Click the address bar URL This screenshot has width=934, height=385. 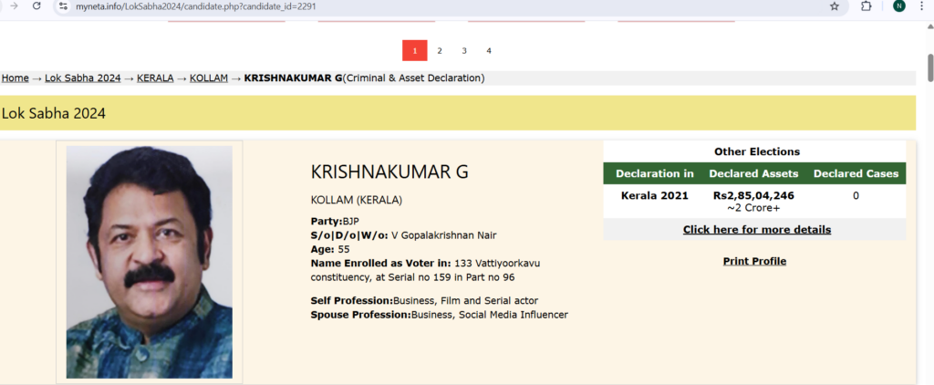pos(201,6)
